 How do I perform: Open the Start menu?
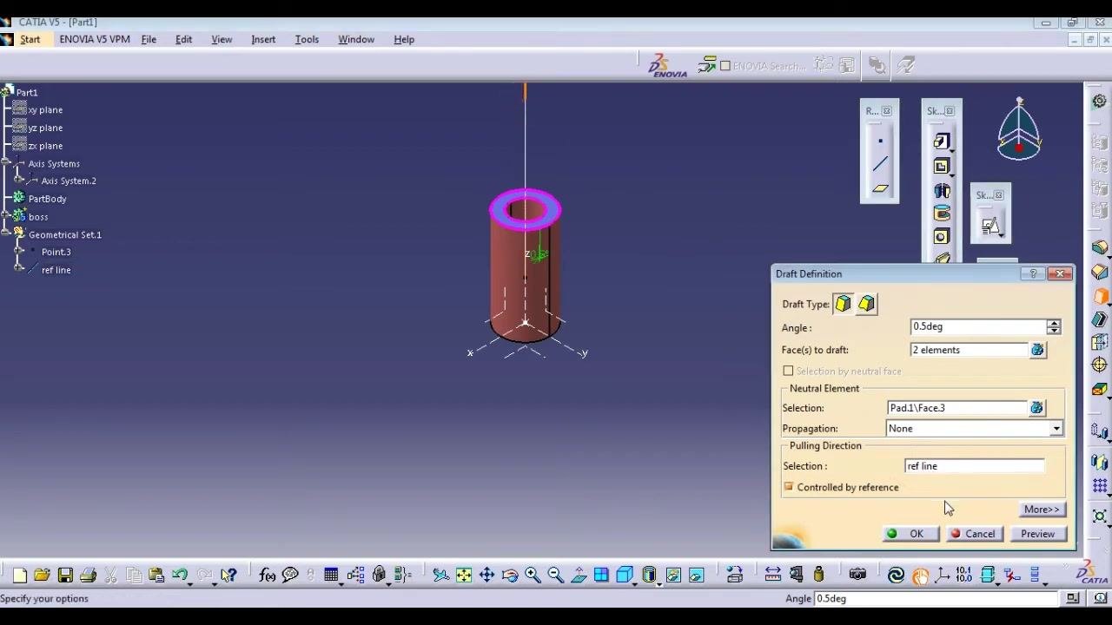(x=30, y=39)
